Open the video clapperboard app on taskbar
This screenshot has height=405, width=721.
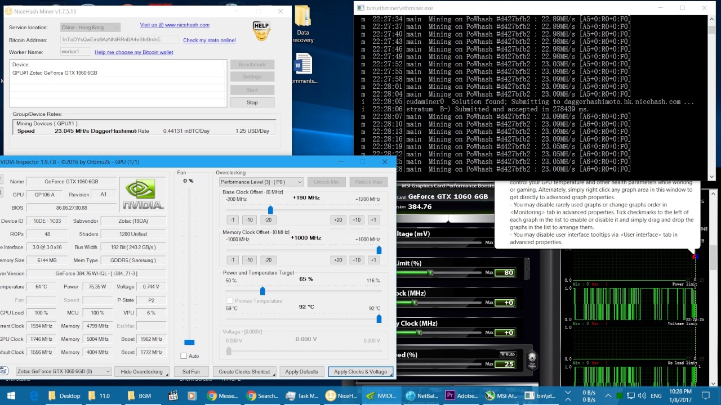pos(172,395)
